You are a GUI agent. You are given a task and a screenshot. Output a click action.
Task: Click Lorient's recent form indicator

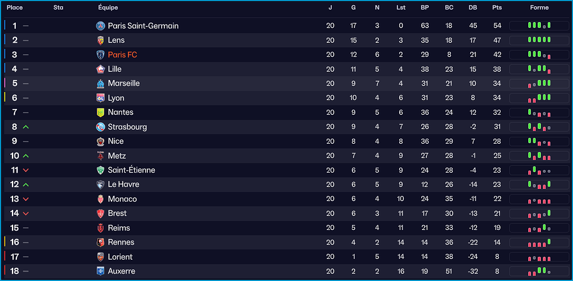(539, 257)
